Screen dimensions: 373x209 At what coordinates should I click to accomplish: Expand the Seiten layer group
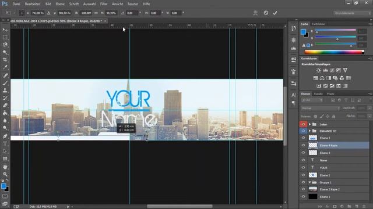(309, 124)
